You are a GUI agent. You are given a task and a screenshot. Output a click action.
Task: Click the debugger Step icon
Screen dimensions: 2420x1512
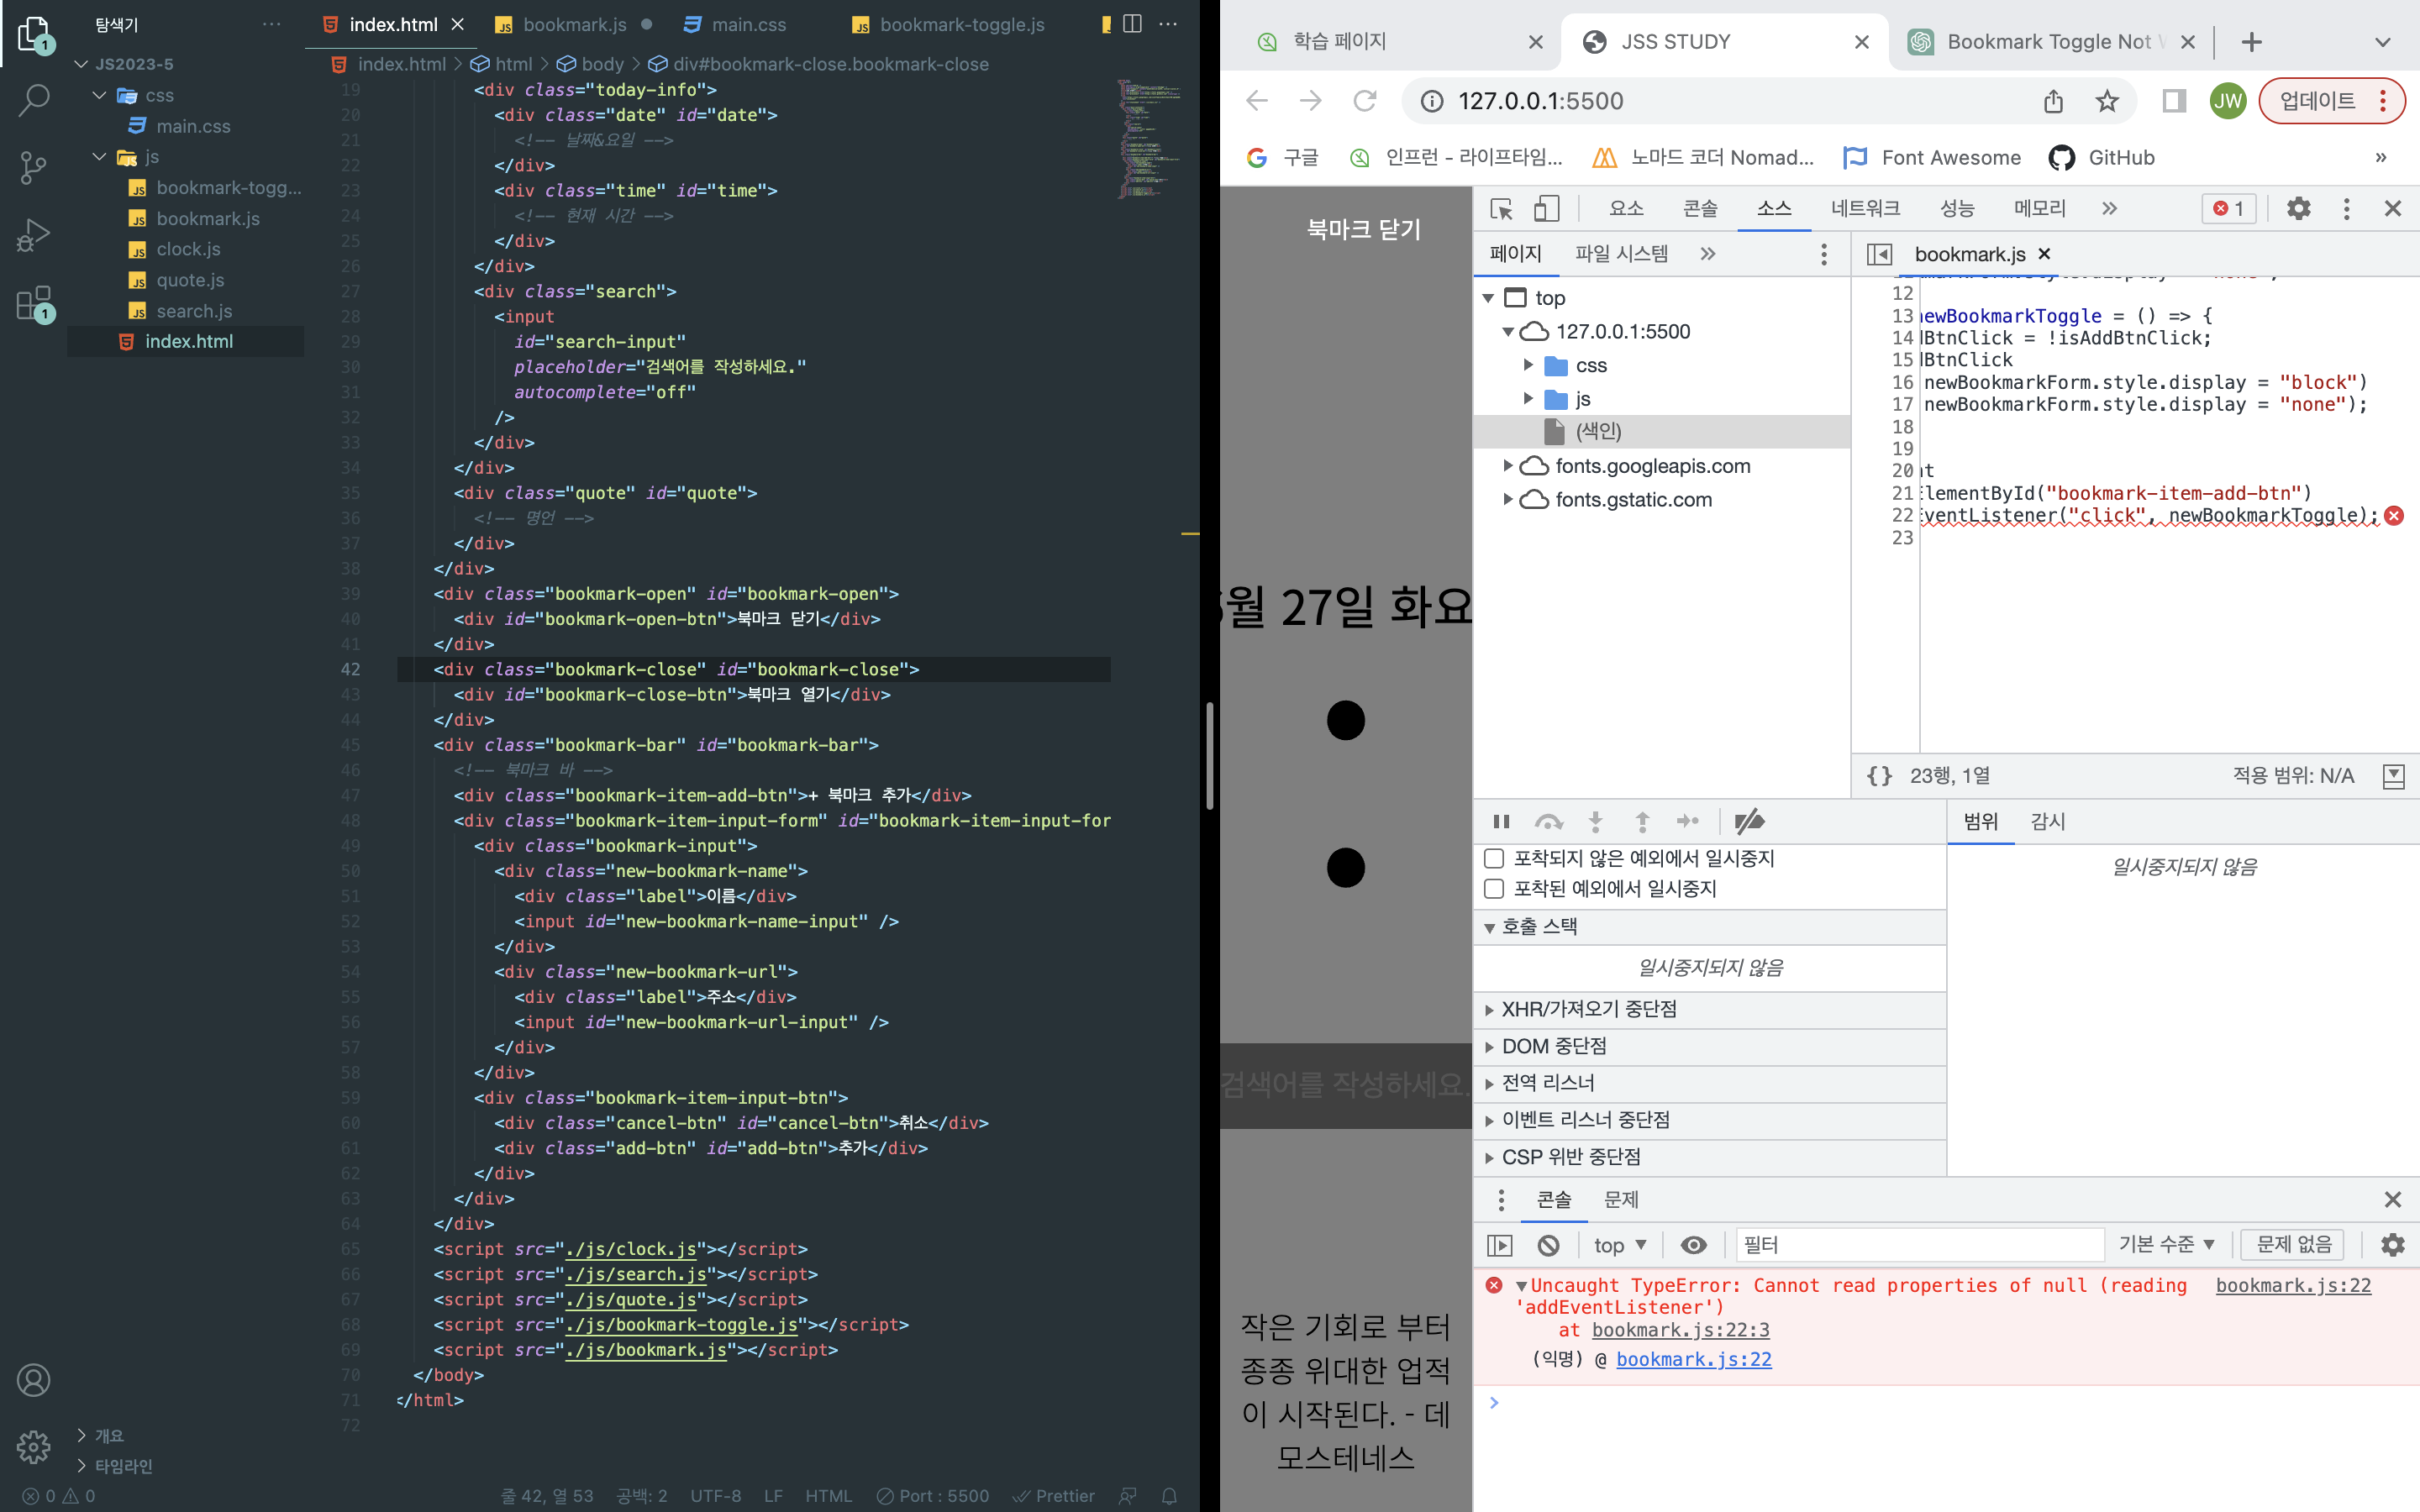(1688, 821)
